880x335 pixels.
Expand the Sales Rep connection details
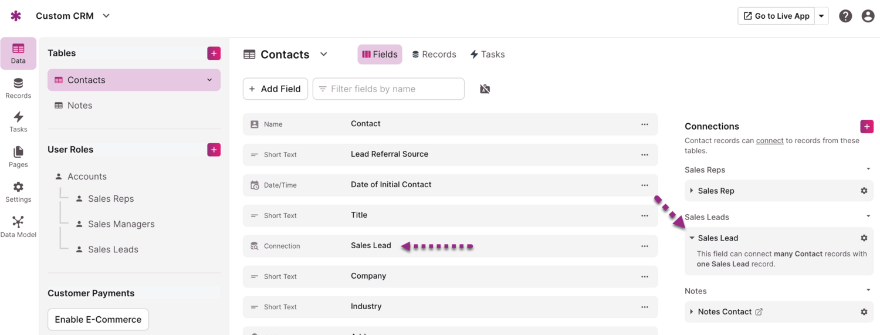click(692, 191)
